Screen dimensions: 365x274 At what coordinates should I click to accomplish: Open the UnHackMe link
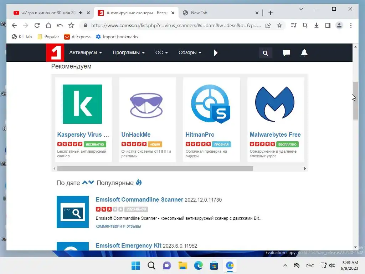(x=136, y=135)
